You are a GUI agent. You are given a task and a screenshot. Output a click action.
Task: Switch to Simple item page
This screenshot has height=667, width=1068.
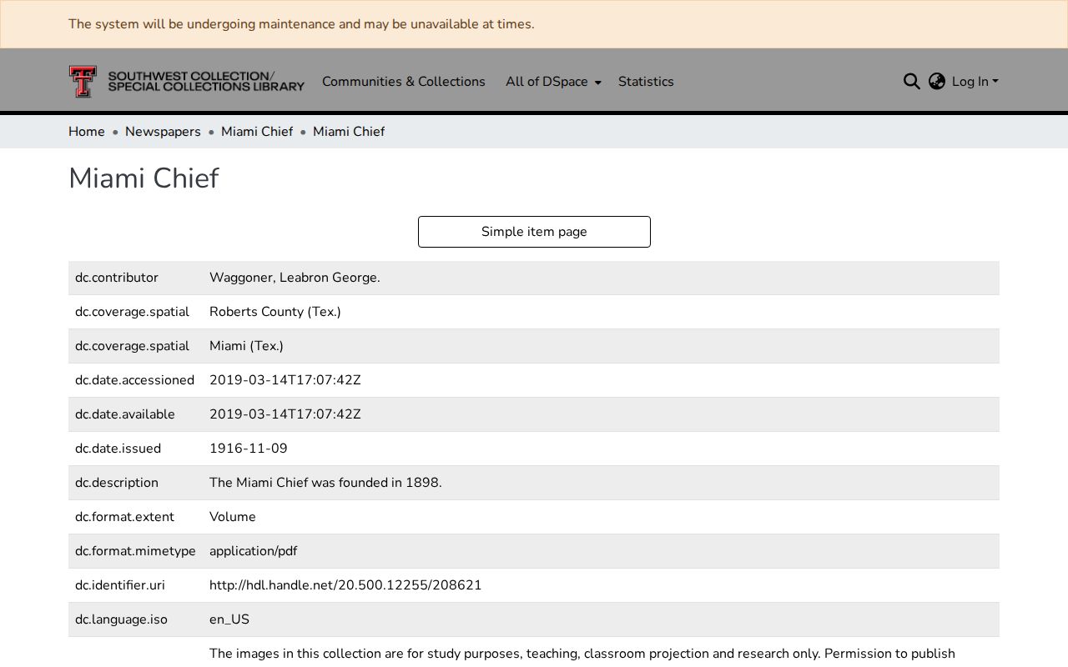tap(534, 232)
